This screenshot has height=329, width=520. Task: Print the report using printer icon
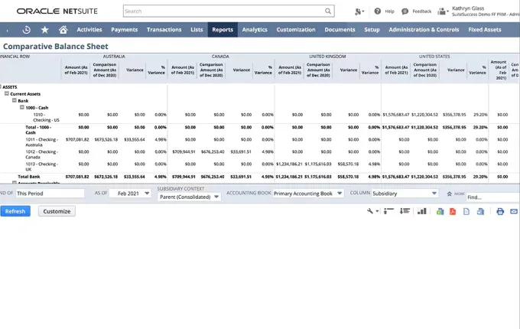(500, 211)
